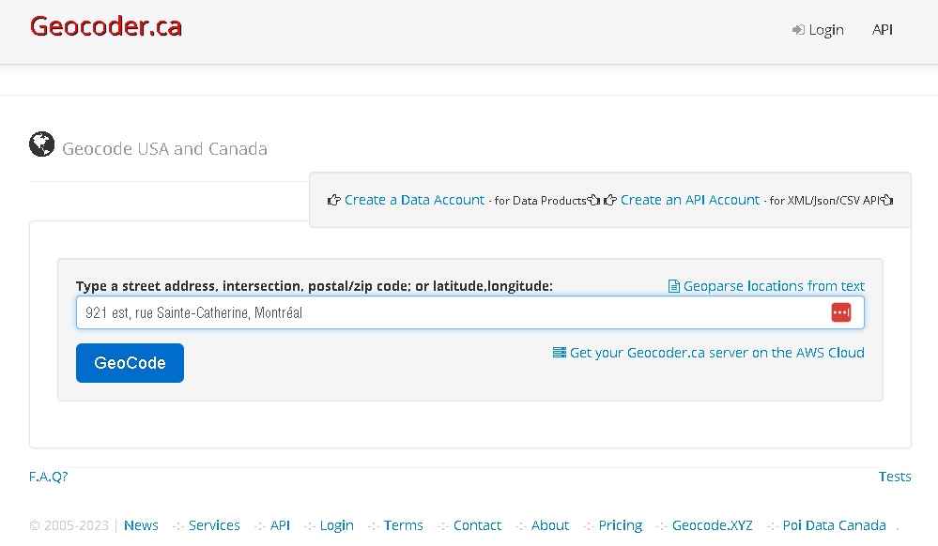938x546 pixels.
Task: Open the Create an API Account link
Action: [x=690, y=200]
